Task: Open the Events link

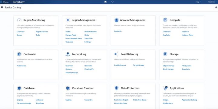Action: (x=19, y=35)
